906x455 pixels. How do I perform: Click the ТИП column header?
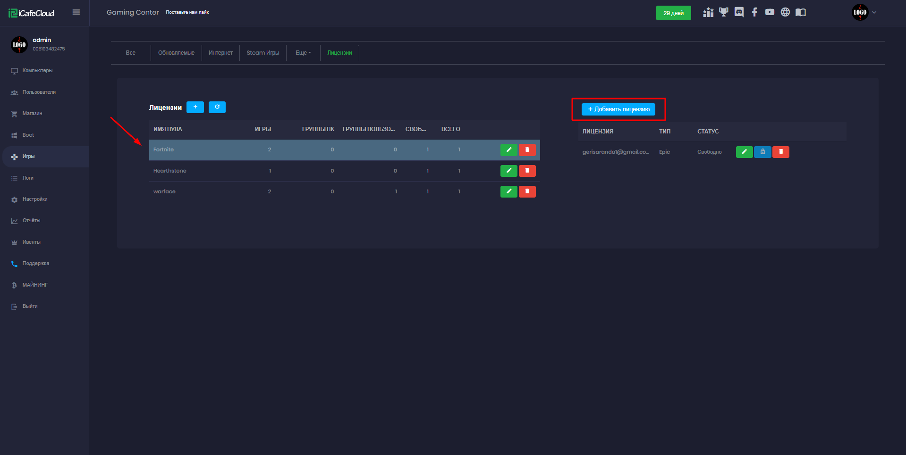665,132
